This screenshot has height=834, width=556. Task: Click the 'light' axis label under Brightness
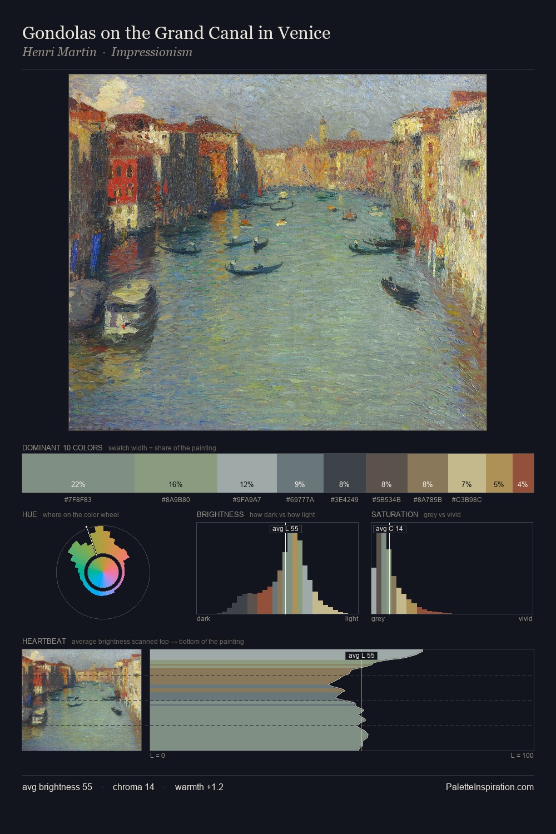[x=351, y=619]
